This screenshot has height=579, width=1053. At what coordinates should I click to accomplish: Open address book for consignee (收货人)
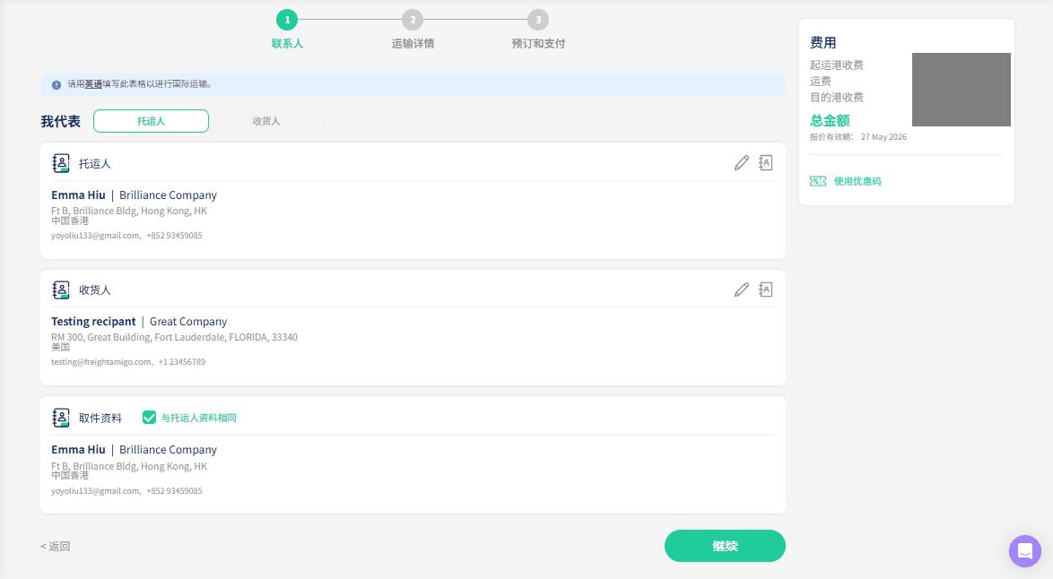tap(766, 289)
